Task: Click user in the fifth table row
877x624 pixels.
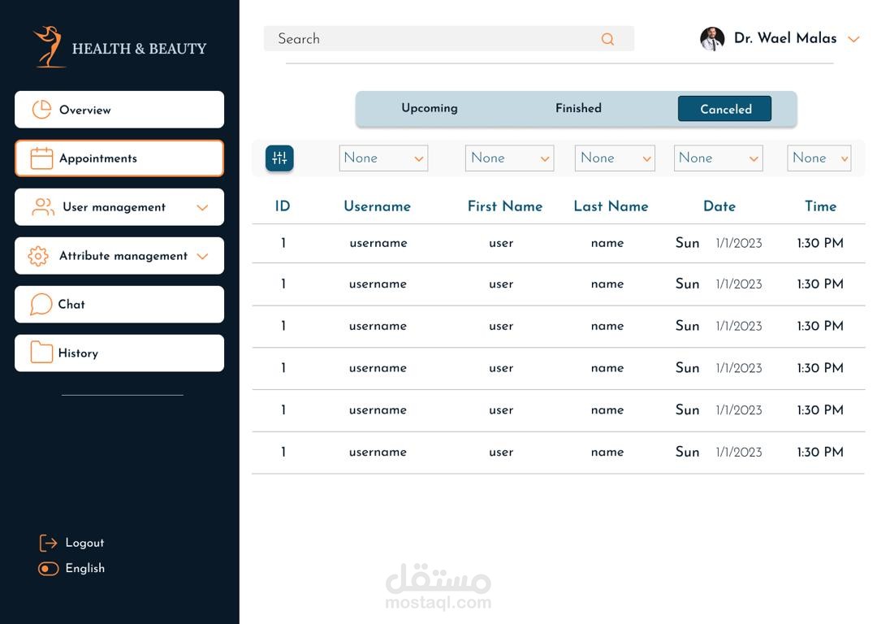Action: tap(501, 409)
